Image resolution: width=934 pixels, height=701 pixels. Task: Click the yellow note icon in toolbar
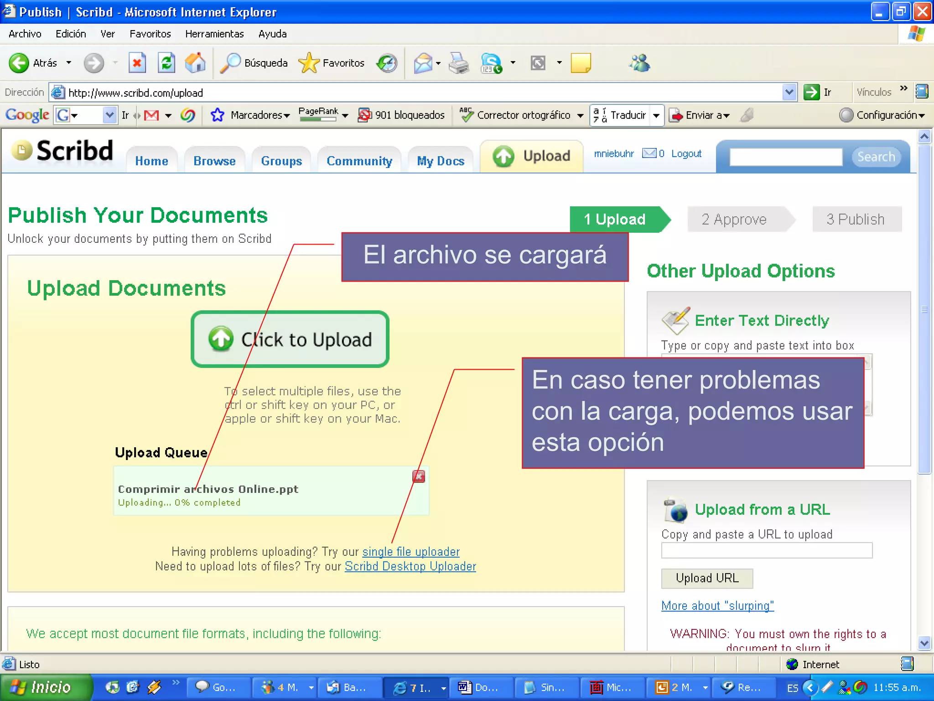[581, 63]
